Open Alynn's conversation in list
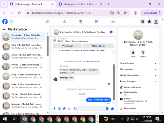The width and height of the screenshot is (164, 123). pyautogui.click(x=23, y=56)
